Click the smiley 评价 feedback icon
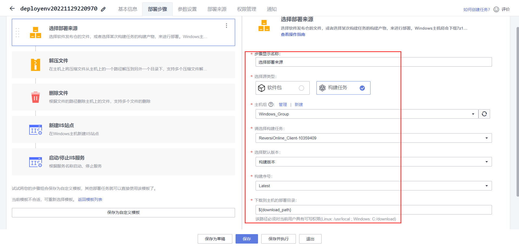This screenshot has height=246, width=519. click(496, 9)
